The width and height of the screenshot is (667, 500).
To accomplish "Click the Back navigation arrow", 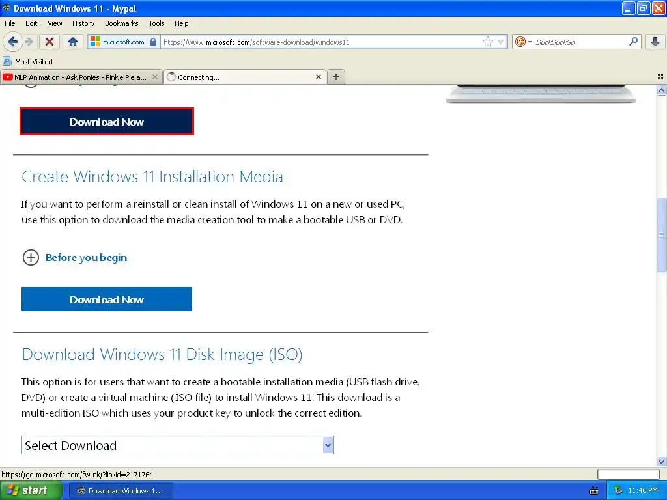I will click(12, 42).
